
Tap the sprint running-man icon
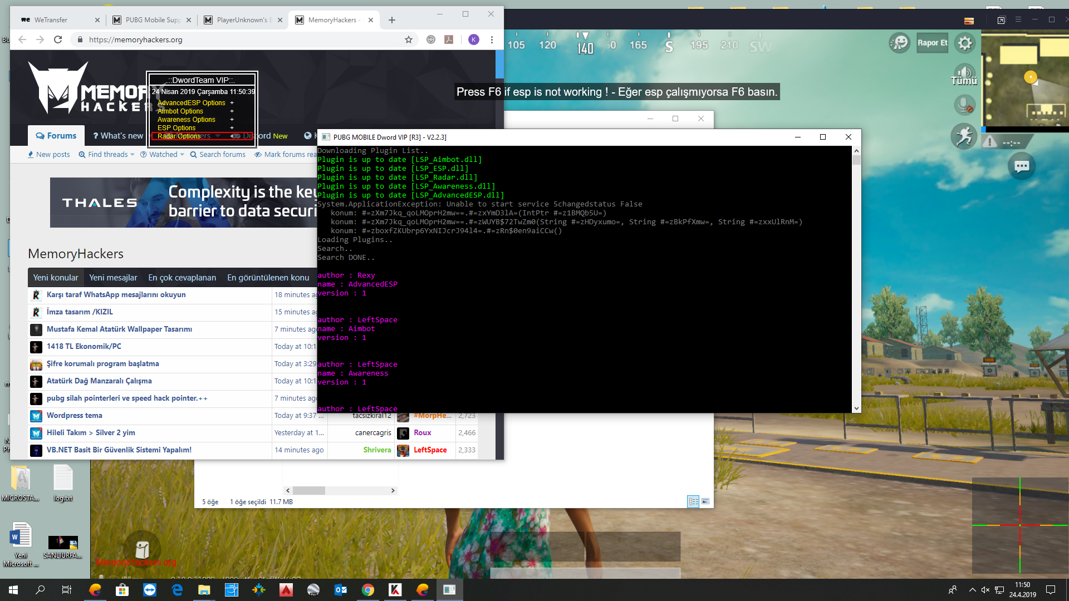pos(964,136)
